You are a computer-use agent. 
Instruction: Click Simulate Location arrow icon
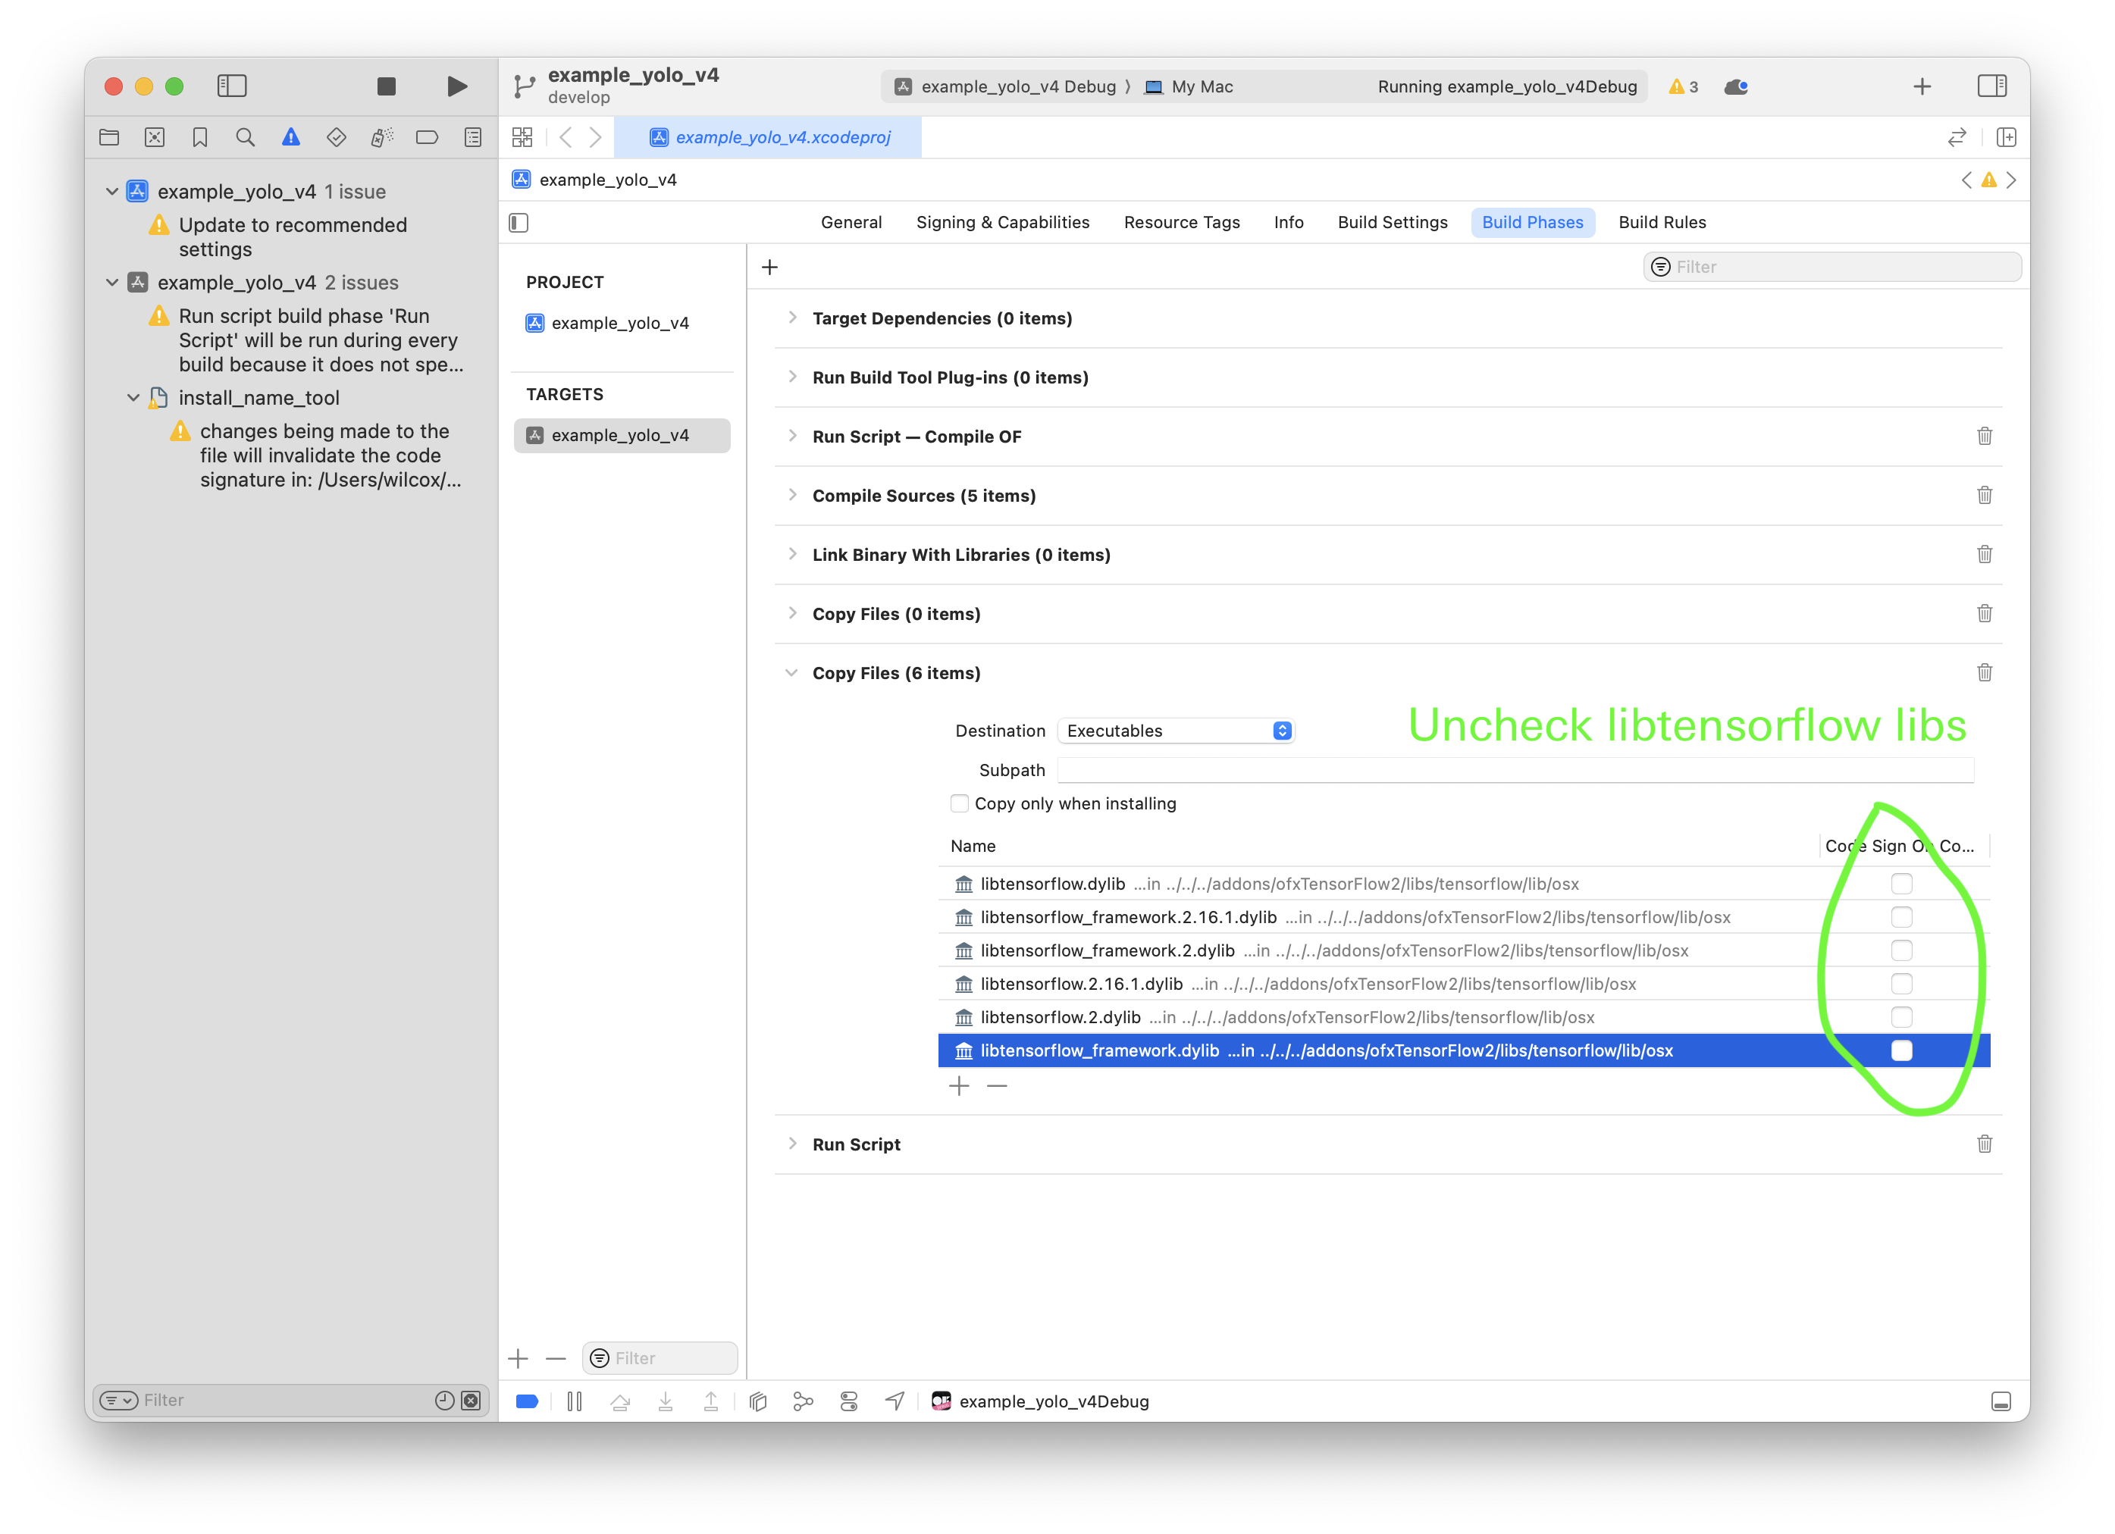[x=895, y=1401]
